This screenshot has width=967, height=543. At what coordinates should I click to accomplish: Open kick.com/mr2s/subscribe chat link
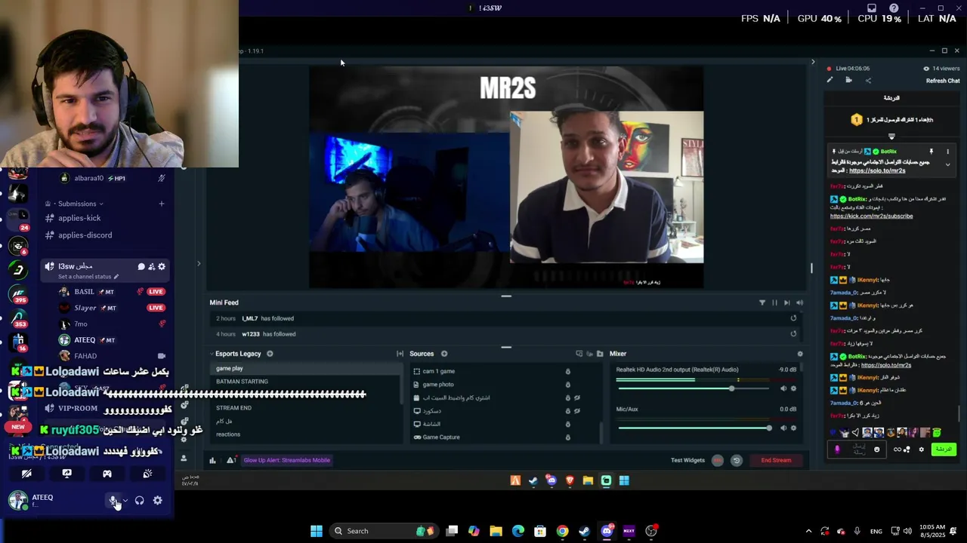(871, 216)
